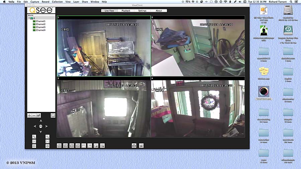The image size is (301, 169).
Task: Open Spotlight search magnifier
Action: pos(291,2)
